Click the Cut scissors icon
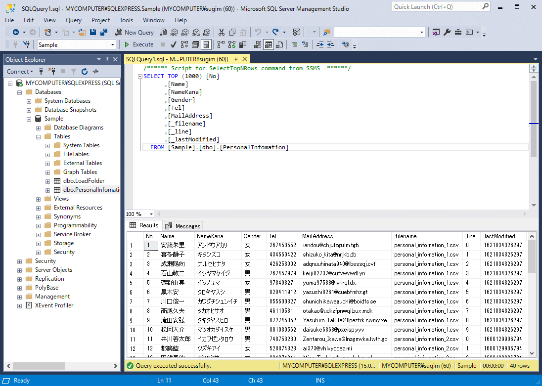 221,32
